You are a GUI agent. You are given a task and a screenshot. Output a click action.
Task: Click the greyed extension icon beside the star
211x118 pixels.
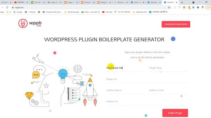[x=175, y=8]
